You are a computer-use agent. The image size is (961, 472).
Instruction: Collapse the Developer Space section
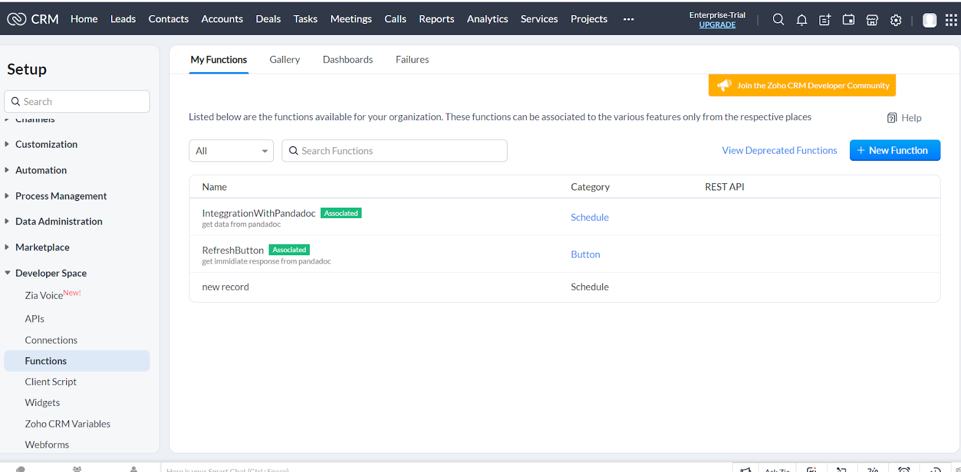pyautogui.click(x=51, y=273)
